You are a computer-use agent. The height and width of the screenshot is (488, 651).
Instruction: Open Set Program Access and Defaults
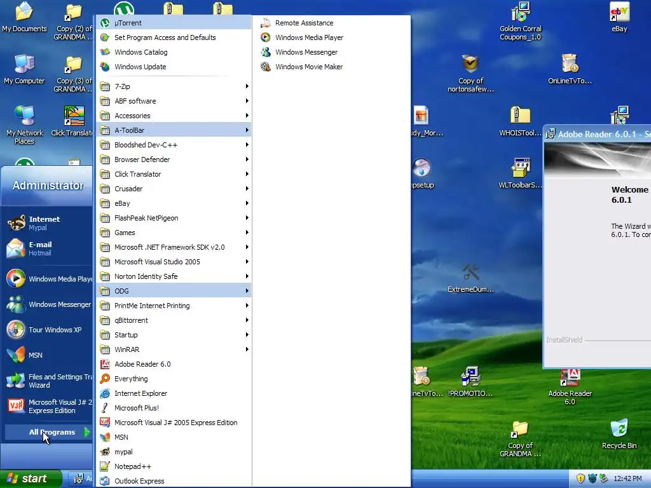(174, 37)
